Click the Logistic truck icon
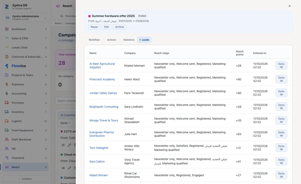The width and height of the screenshot is (301, 184). (x=7, y=121)
